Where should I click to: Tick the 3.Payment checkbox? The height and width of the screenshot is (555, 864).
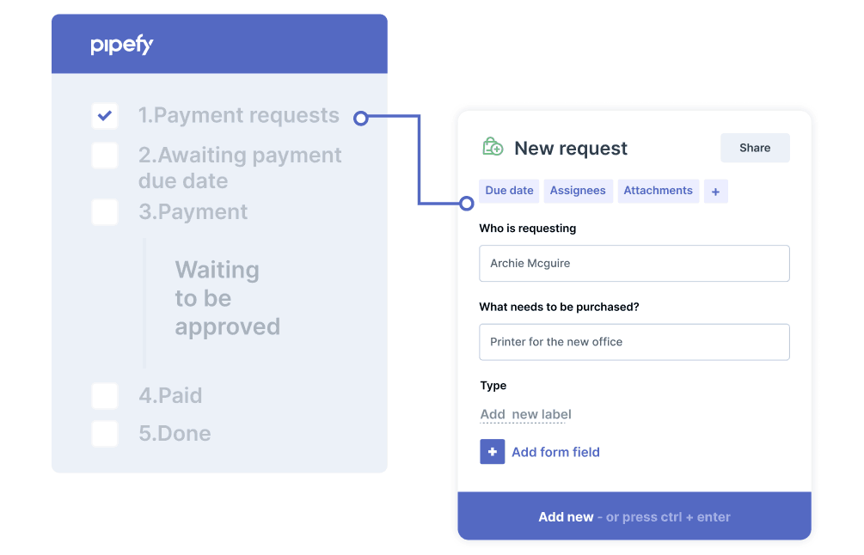click(105, 212)
